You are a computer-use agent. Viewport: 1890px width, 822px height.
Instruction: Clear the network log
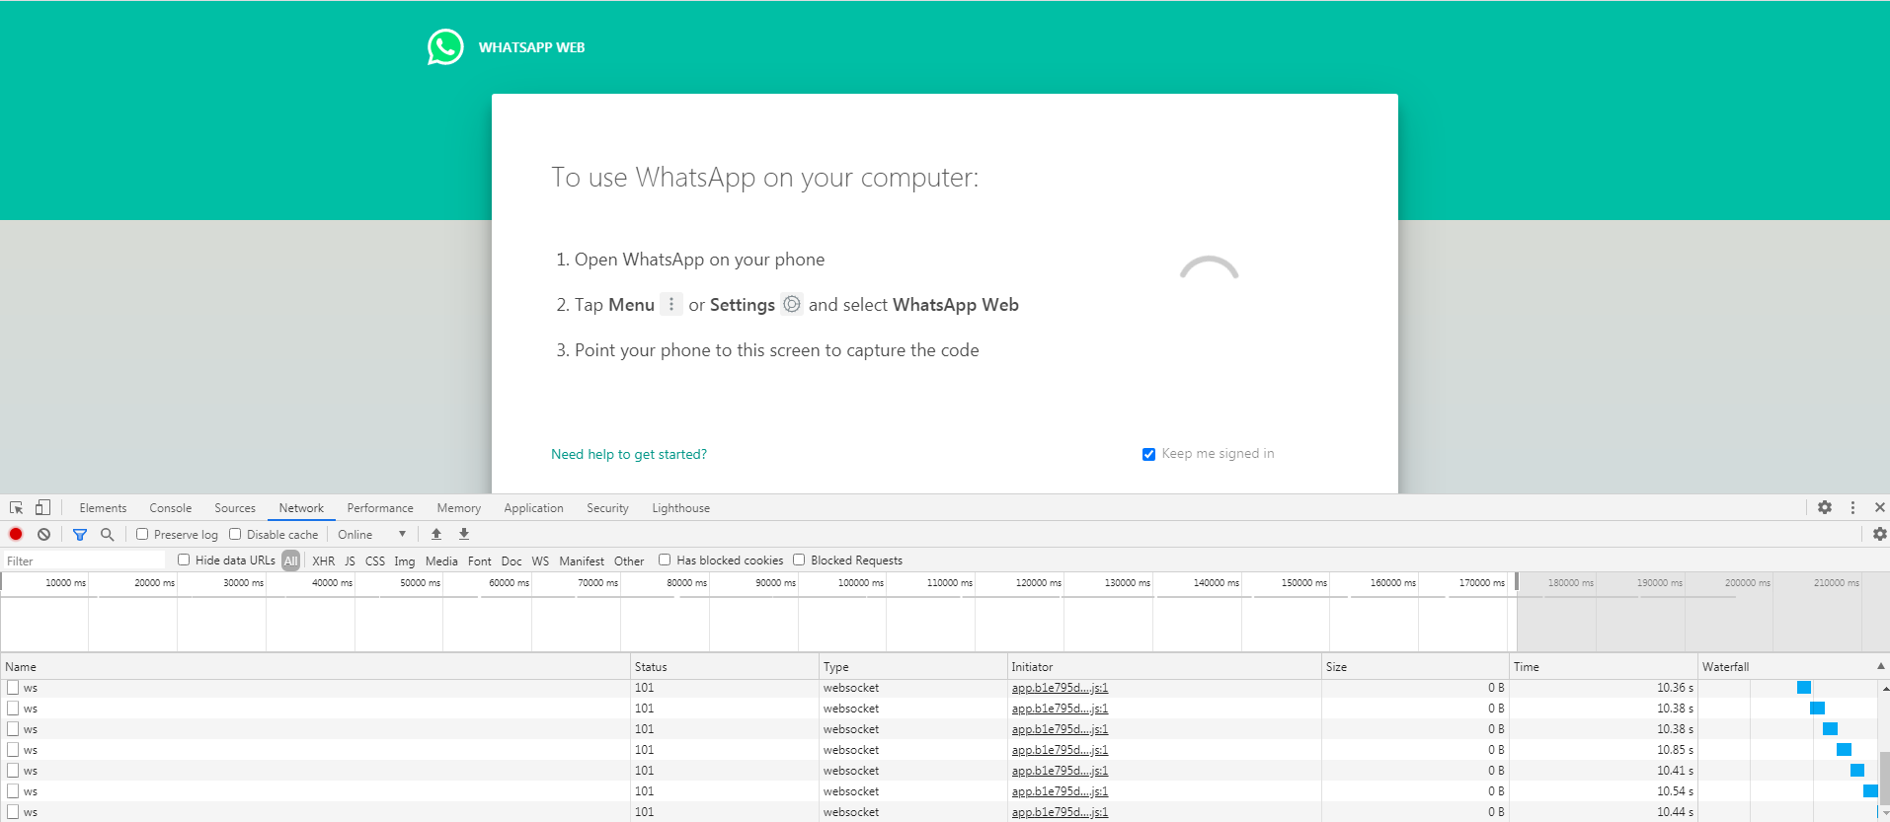click(x=43, y=534)
